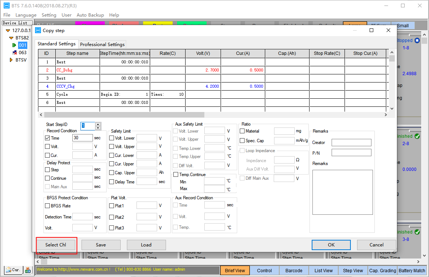Click the Creator input field
Viewport: 429px width, 277px height.
(351, 142)
